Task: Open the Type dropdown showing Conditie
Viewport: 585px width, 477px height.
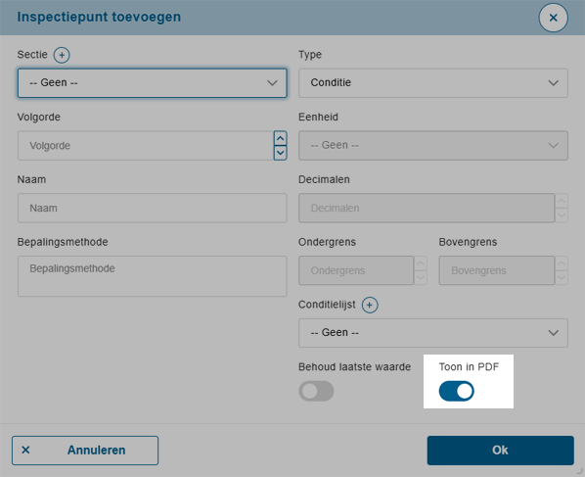Action: (x=433, y=83)
